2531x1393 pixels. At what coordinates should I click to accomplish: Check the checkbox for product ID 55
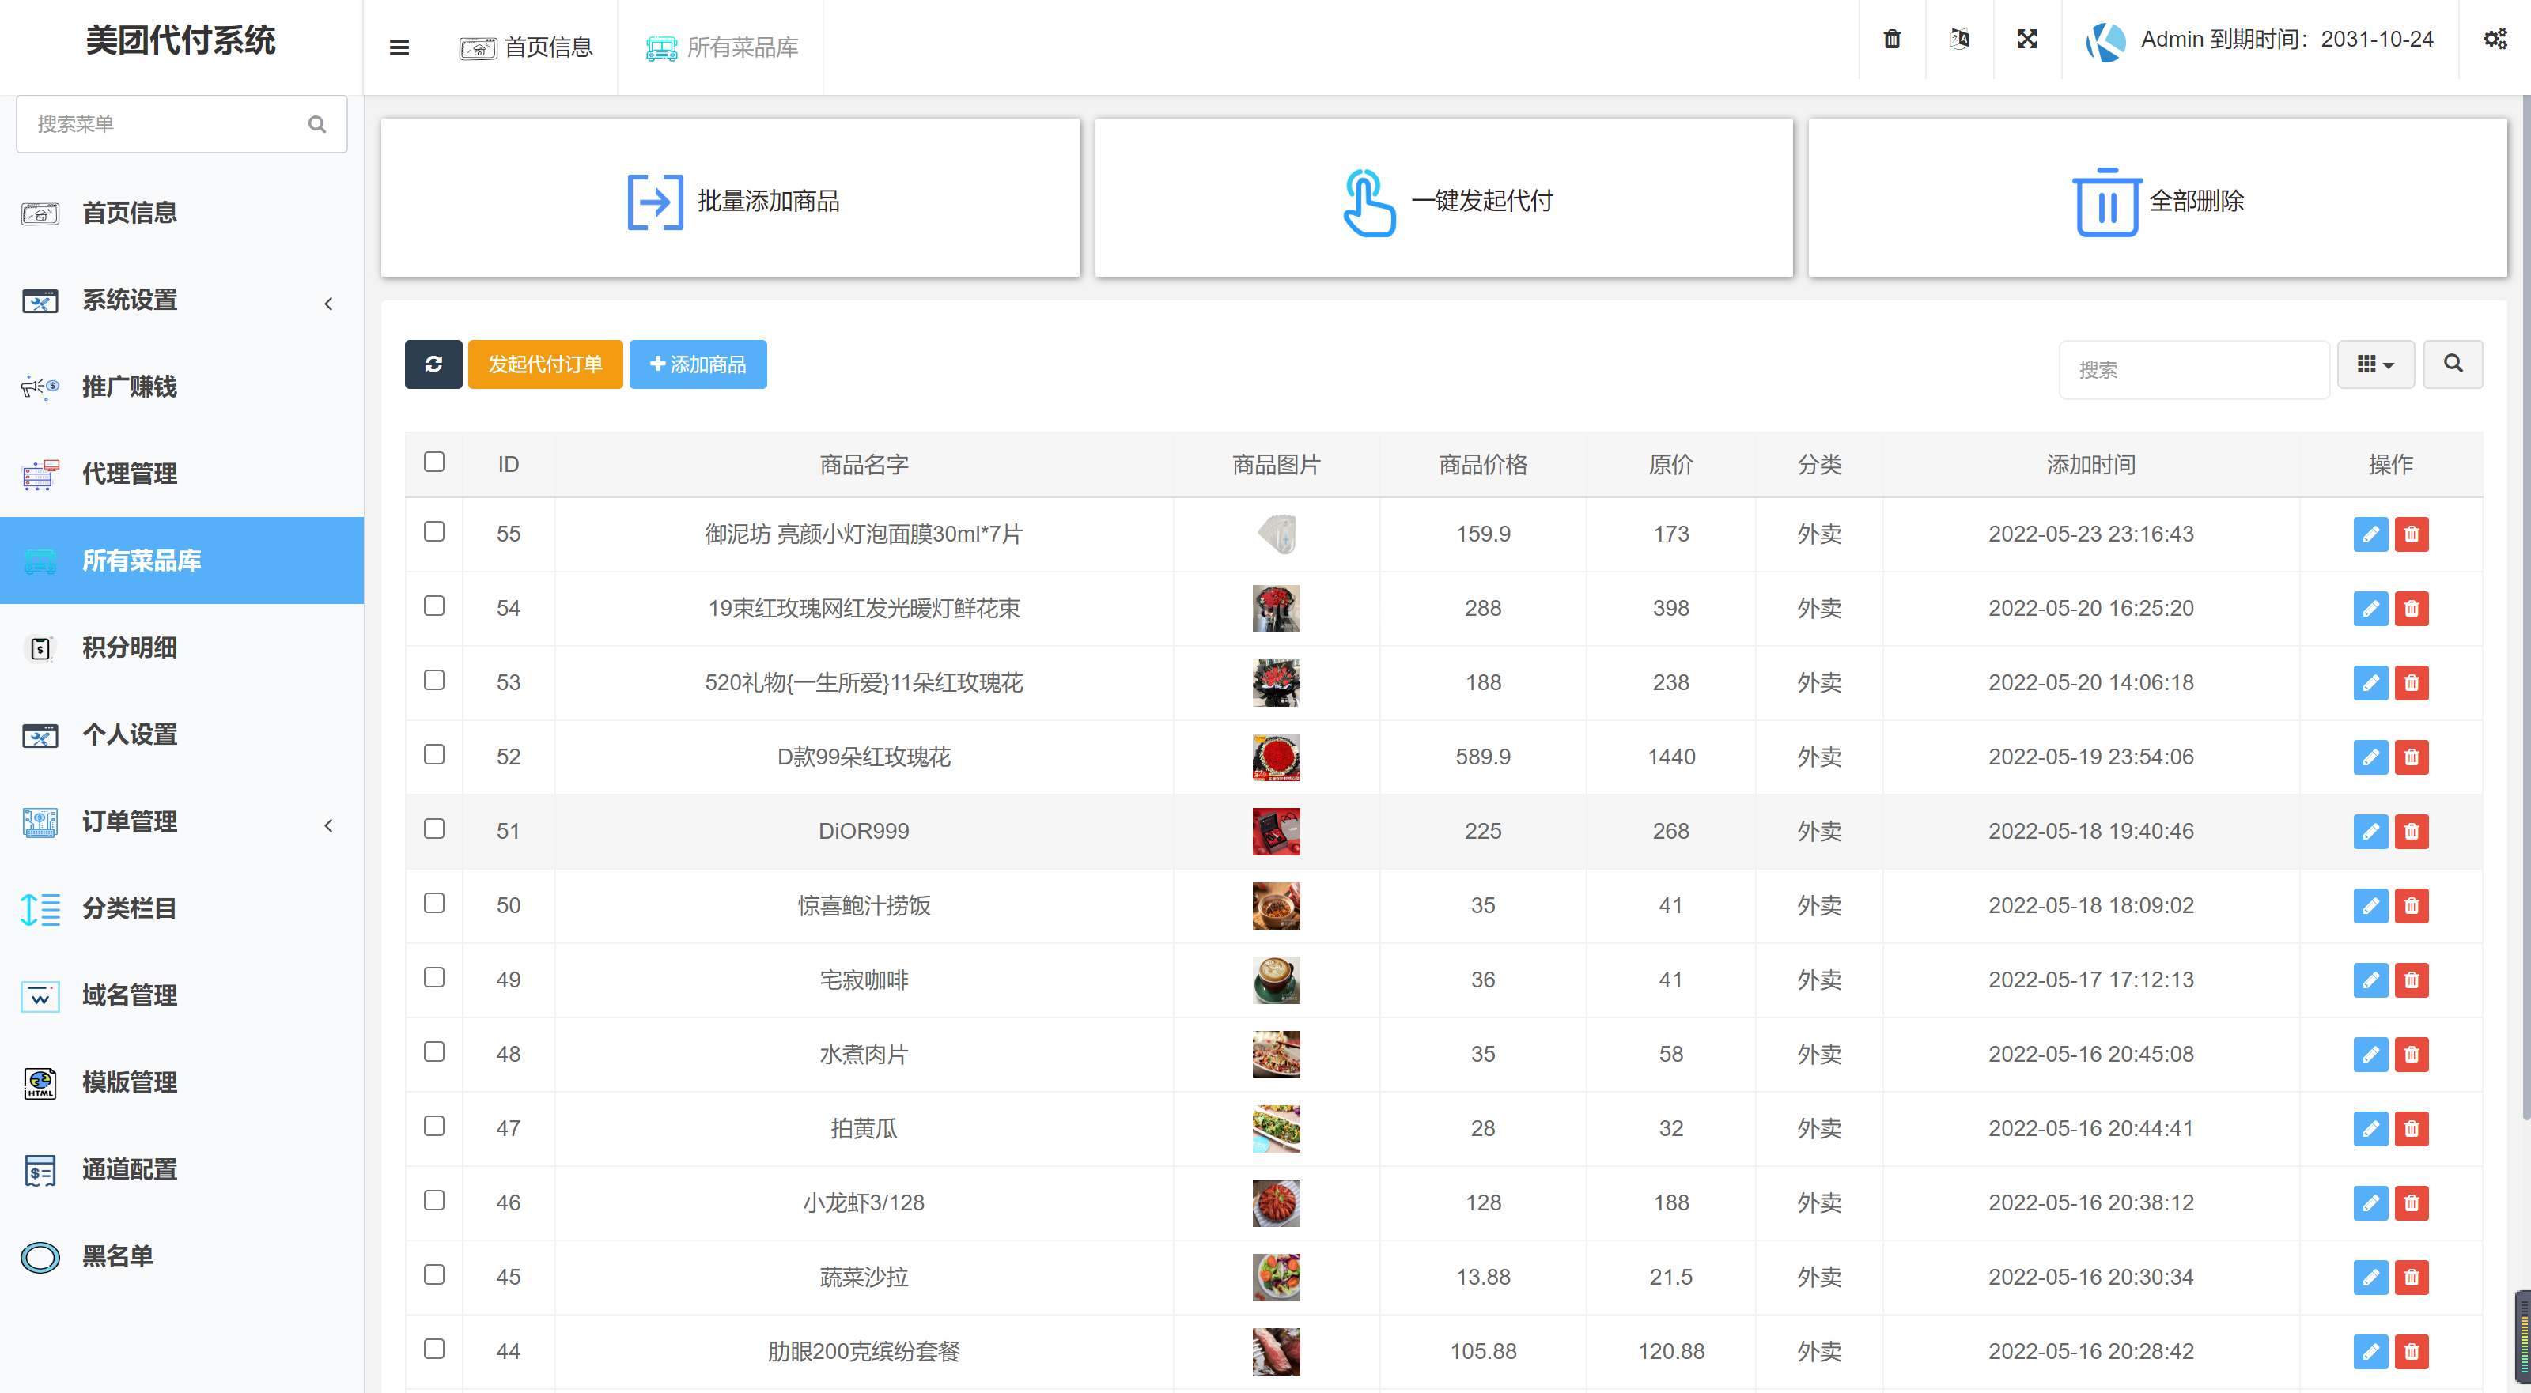pos(434,531)
